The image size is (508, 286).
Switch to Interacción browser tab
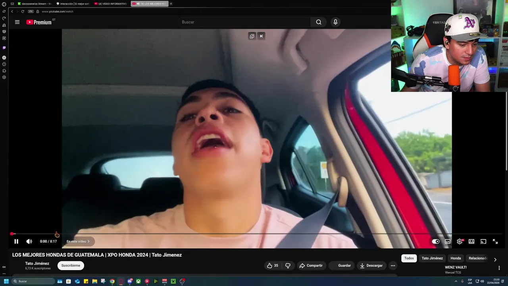[x=73, y=4]
